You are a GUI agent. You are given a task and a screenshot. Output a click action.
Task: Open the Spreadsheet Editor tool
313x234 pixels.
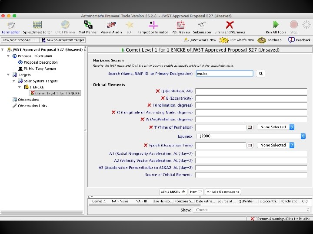pos(37,27)
